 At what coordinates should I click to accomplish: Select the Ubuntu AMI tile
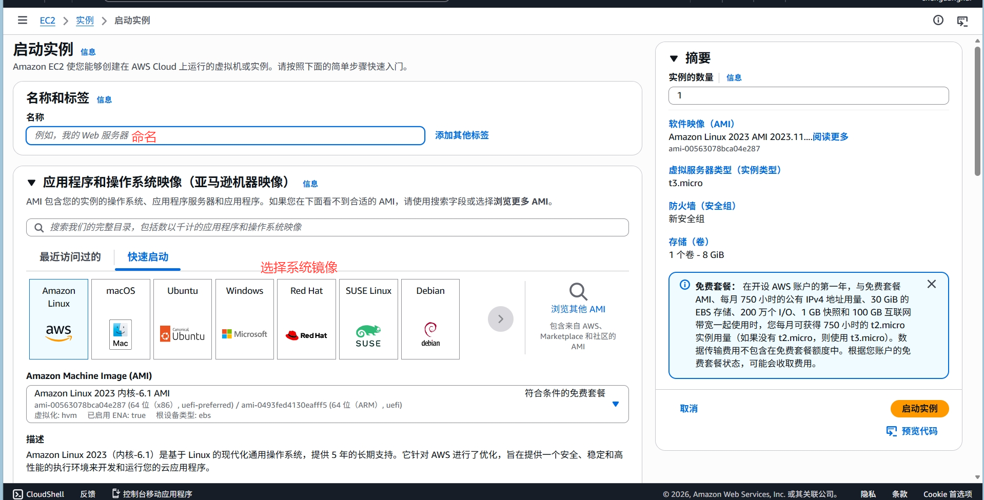[183, 319]
